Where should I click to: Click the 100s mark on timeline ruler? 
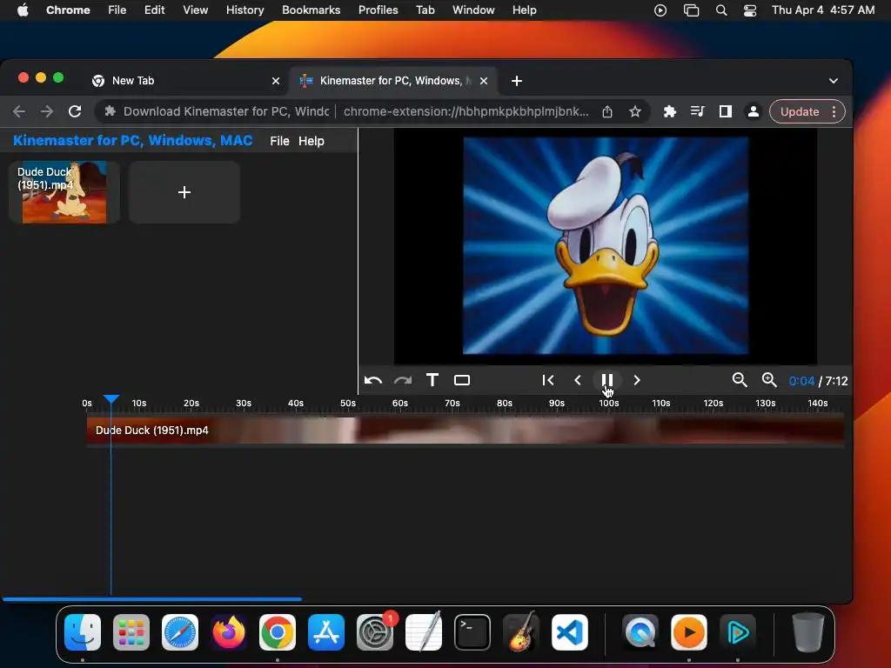pyautogui.click(x=608, y=404)
